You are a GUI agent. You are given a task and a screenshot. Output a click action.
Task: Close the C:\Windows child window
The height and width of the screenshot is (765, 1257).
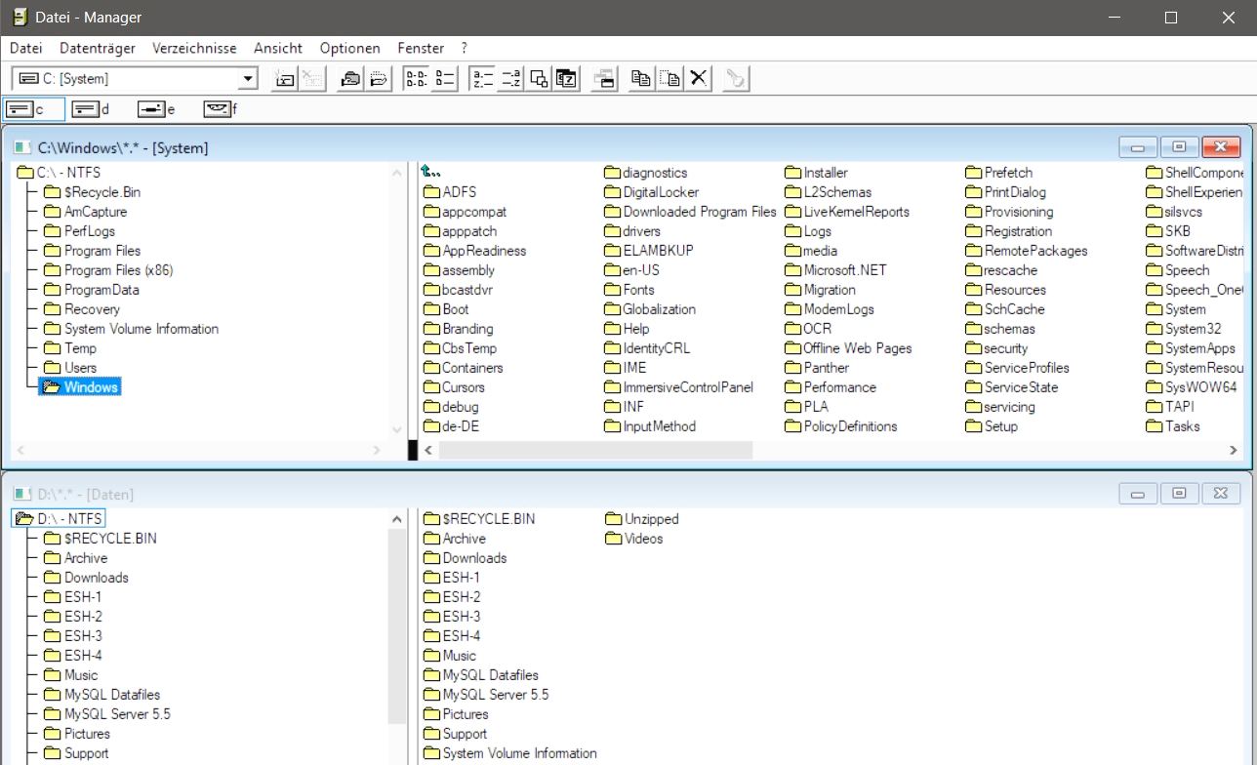[1221, 147]
